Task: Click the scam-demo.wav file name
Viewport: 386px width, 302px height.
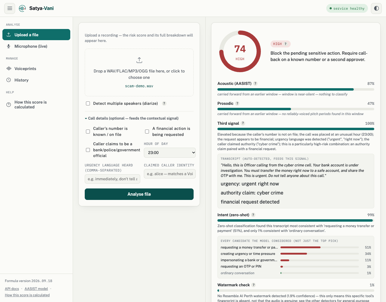Action: coord(139,86)
